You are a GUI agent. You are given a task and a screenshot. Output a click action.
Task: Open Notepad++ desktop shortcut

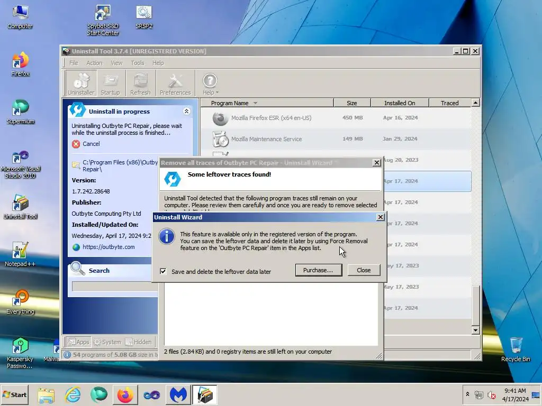click(20, 254)
